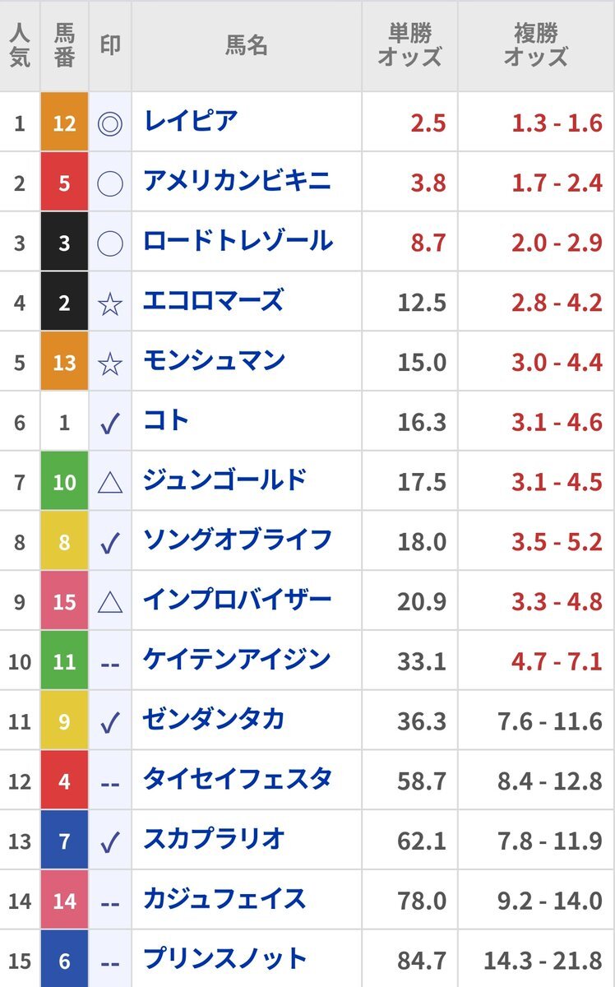Open the horse link プリンスノット
The image size is (615, 987).
coord(225,959)
